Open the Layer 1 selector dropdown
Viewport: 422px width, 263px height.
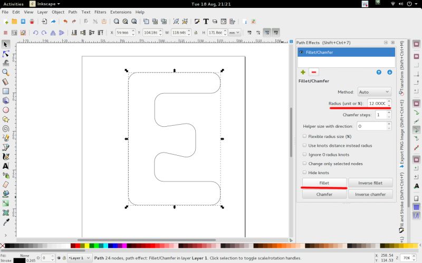point(80,258)
